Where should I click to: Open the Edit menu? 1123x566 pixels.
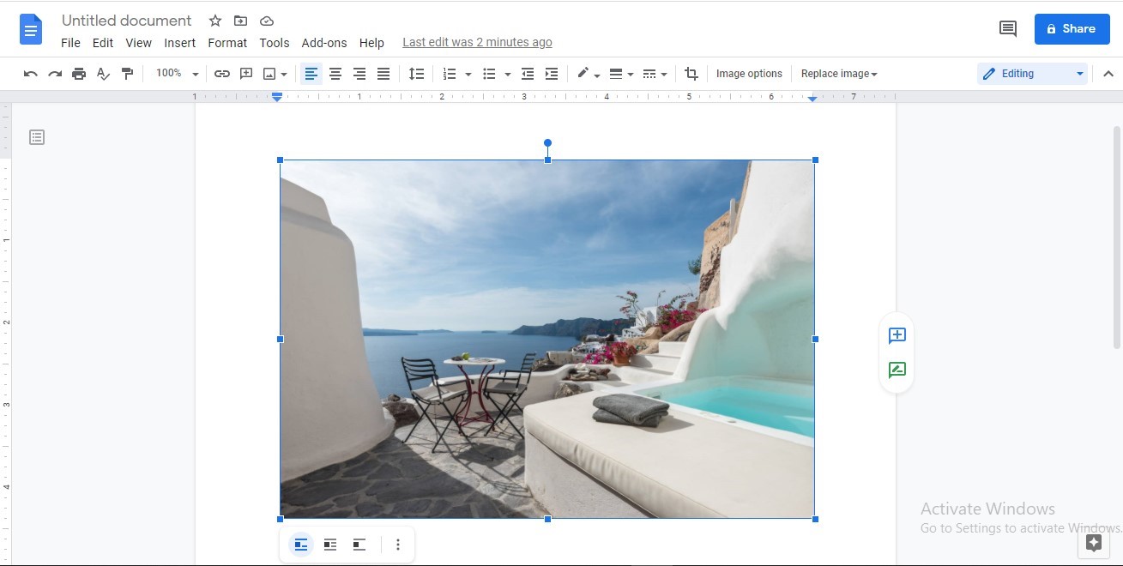click(103, 43)
